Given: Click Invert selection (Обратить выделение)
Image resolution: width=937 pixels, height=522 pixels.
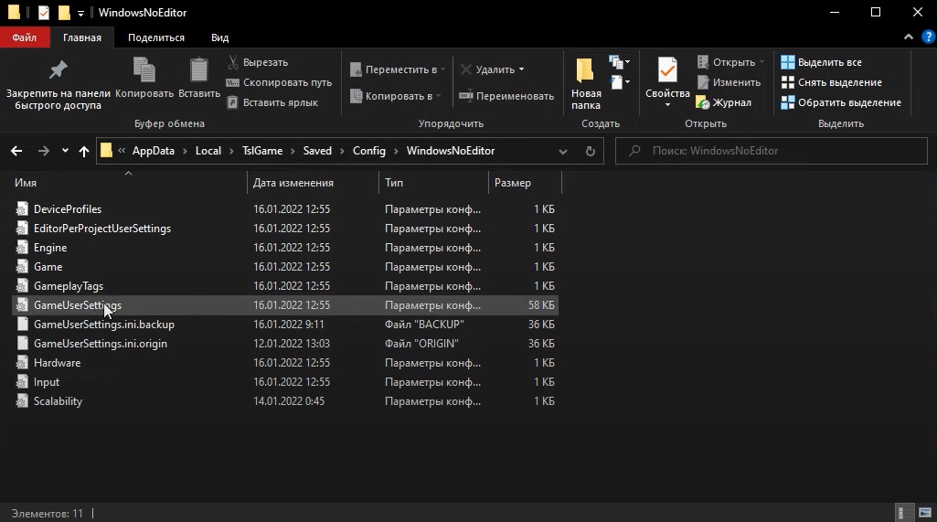Looking at the screenshot, I should pyautogui.click(x=840, y=102).
